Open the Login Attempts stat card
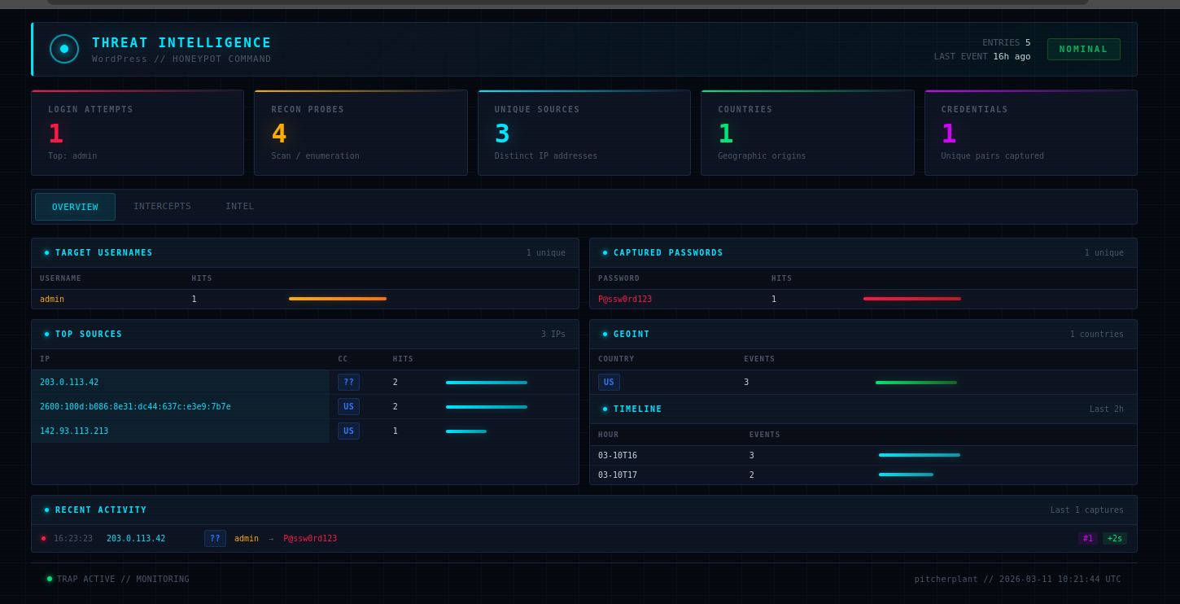This screenshot has width=1180, height=604. tap(138, 133)
